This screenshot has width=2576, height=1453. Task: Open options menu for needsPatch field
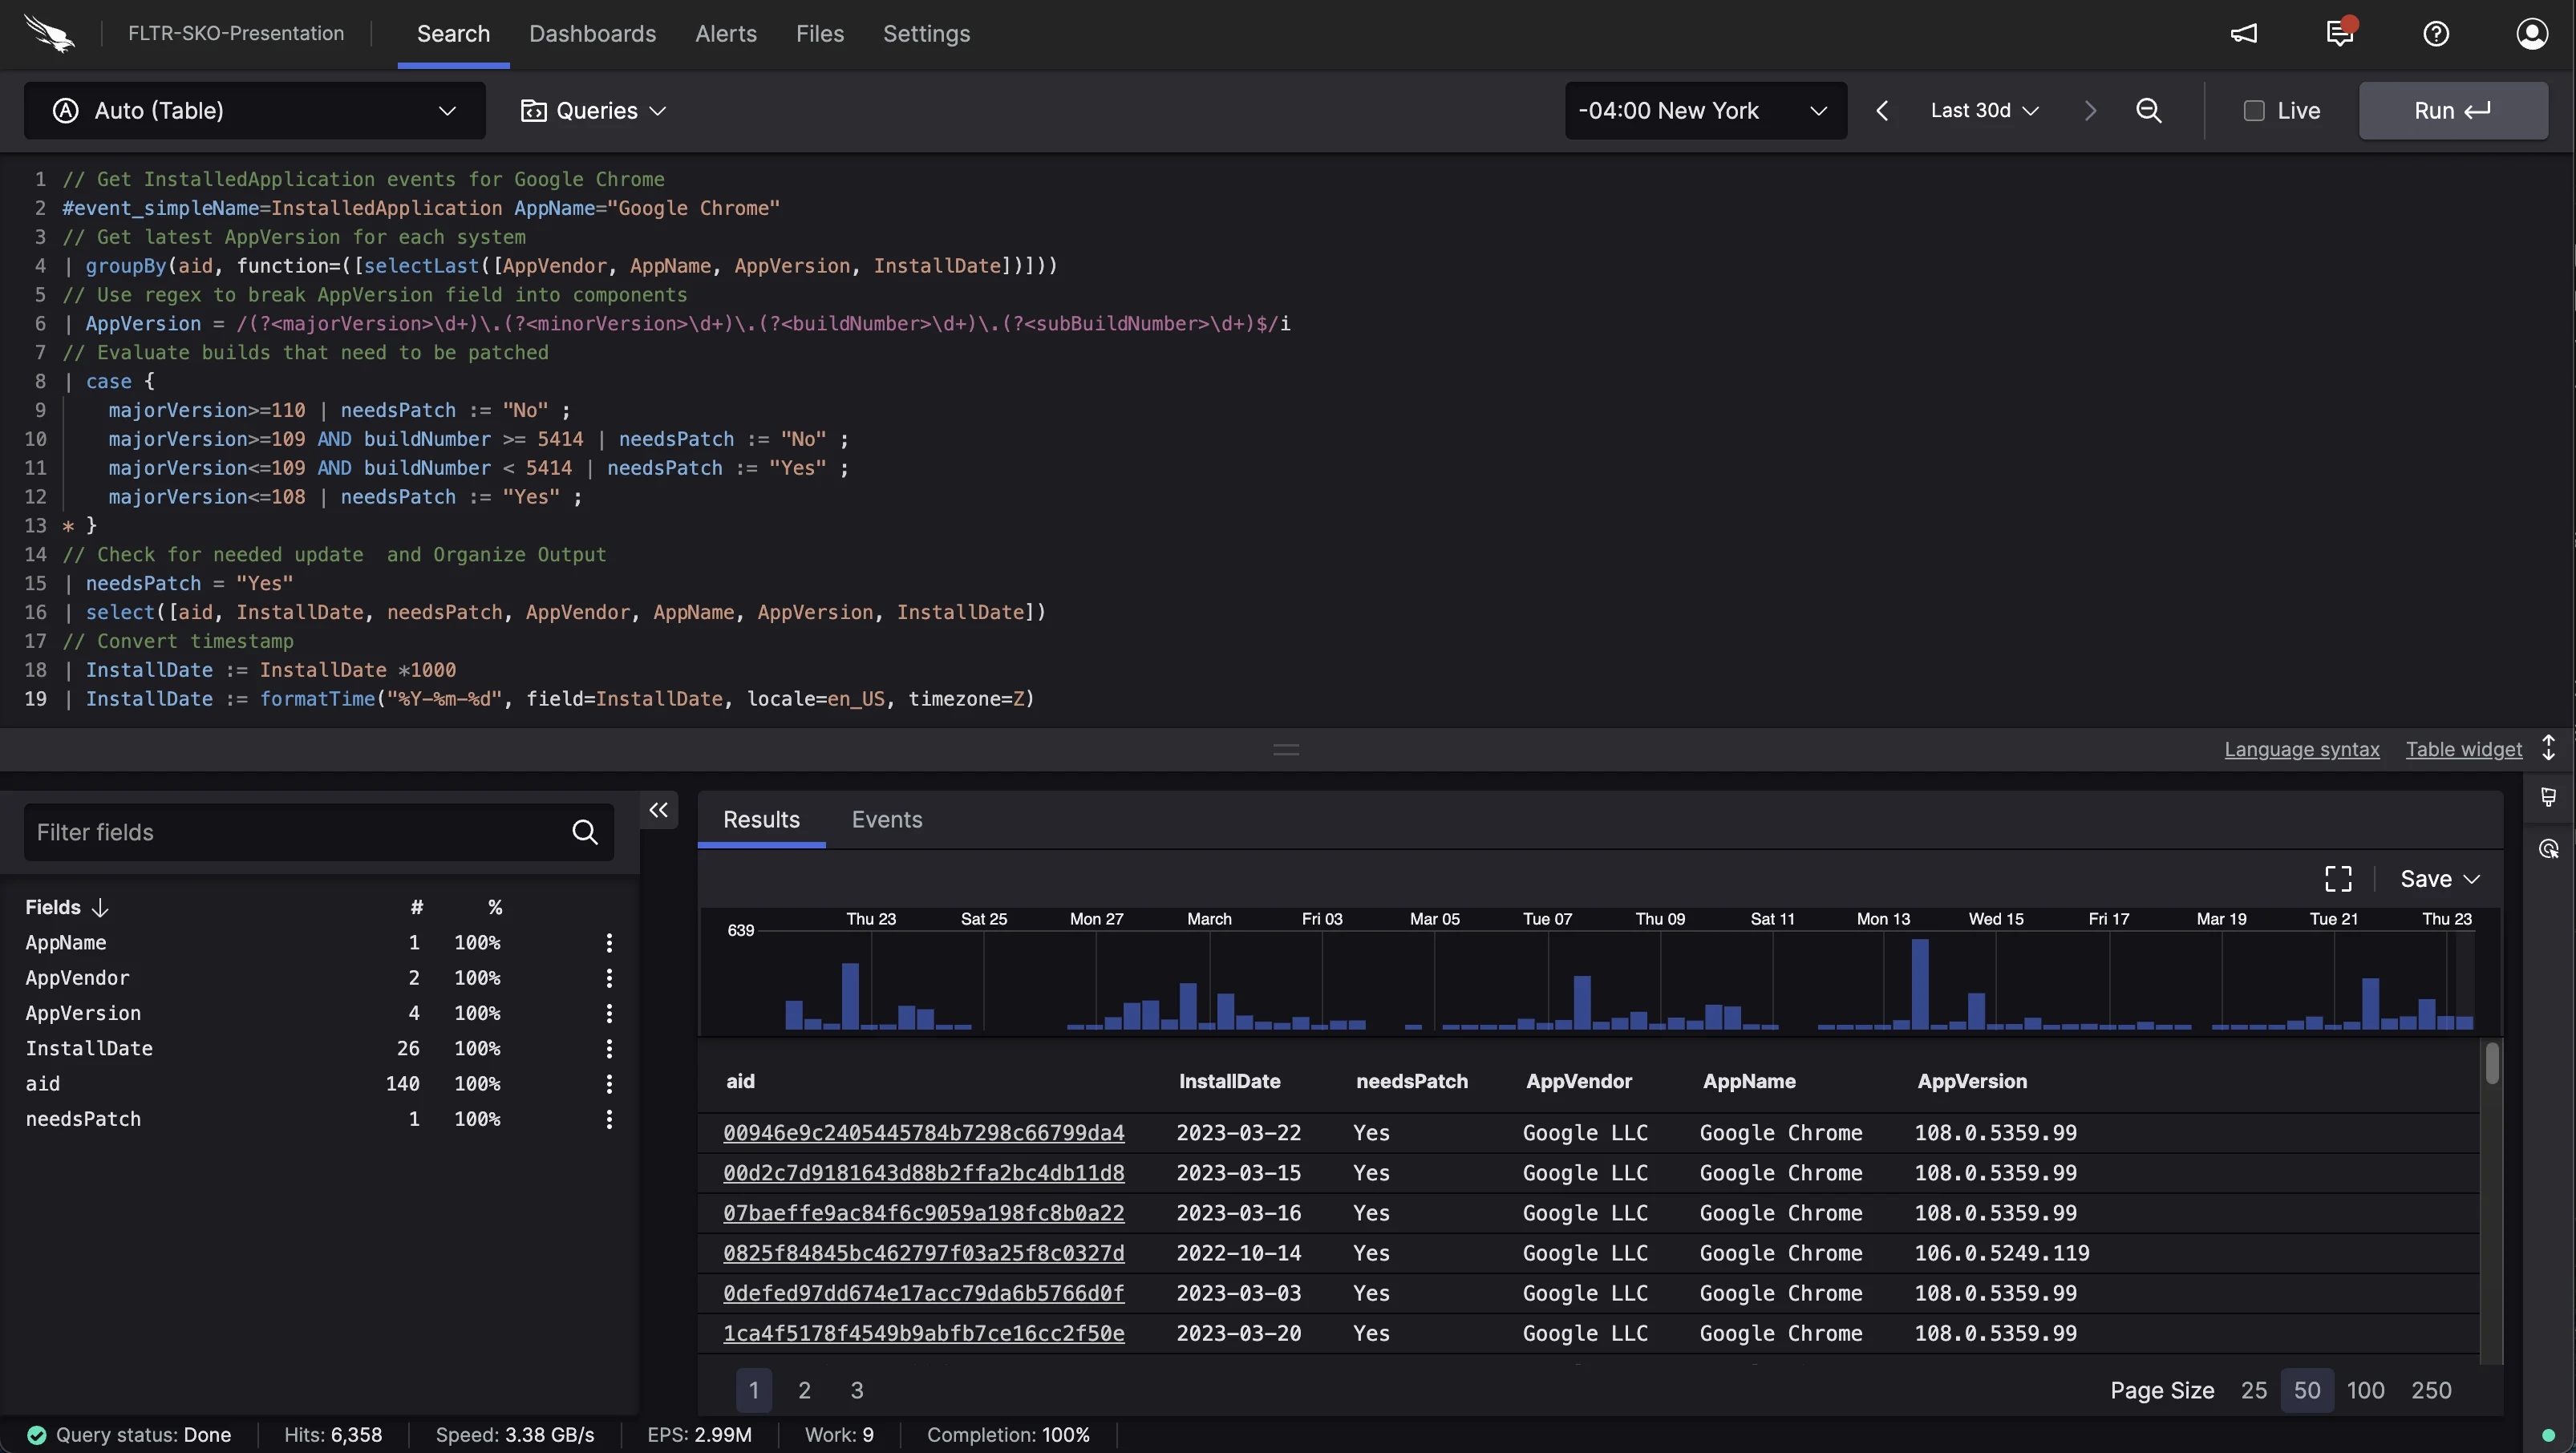609,1119
